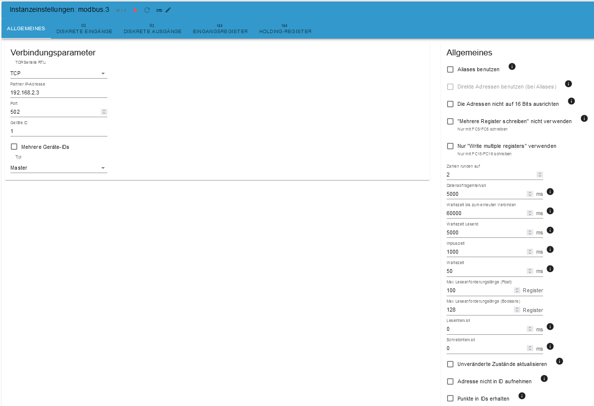Viewport: 594px width, 406px height.
Task: Show info for Impluszeit
Action: point(550,249)
